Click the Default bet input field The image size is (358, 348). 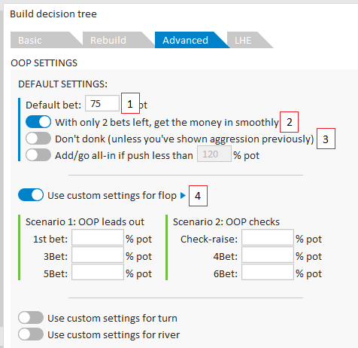click(102, 103)
